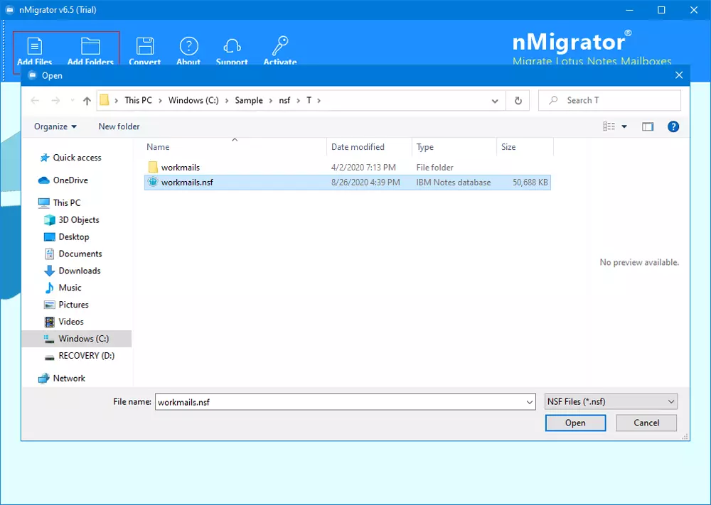The image size is (711, 505).
Task: Select the workmails.nsf file icon
Action: 153,182
